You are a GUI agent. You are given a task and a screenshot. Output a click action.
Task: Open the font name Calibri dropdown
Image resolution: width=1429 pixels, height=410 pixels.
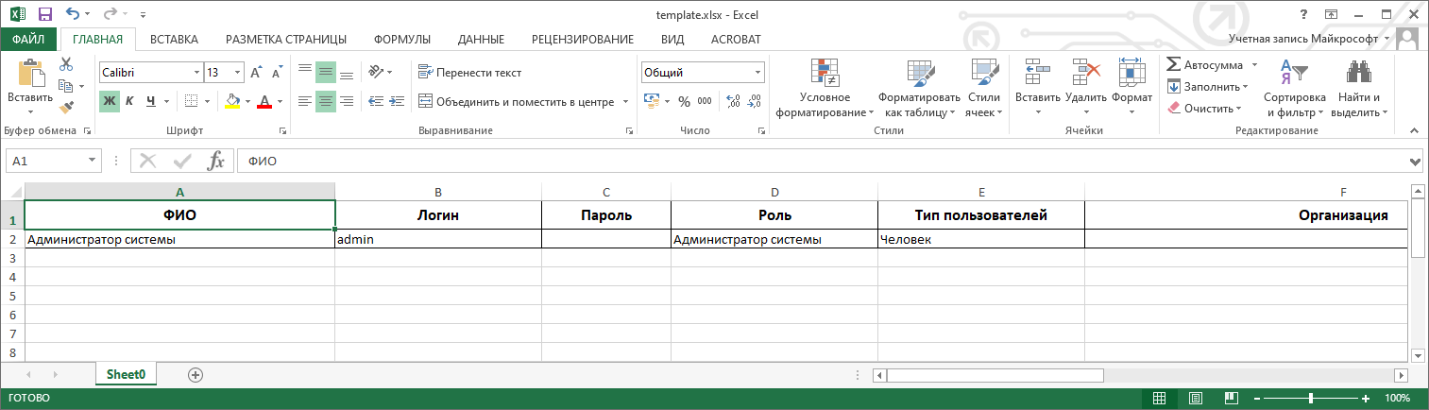tap(196, 73)
